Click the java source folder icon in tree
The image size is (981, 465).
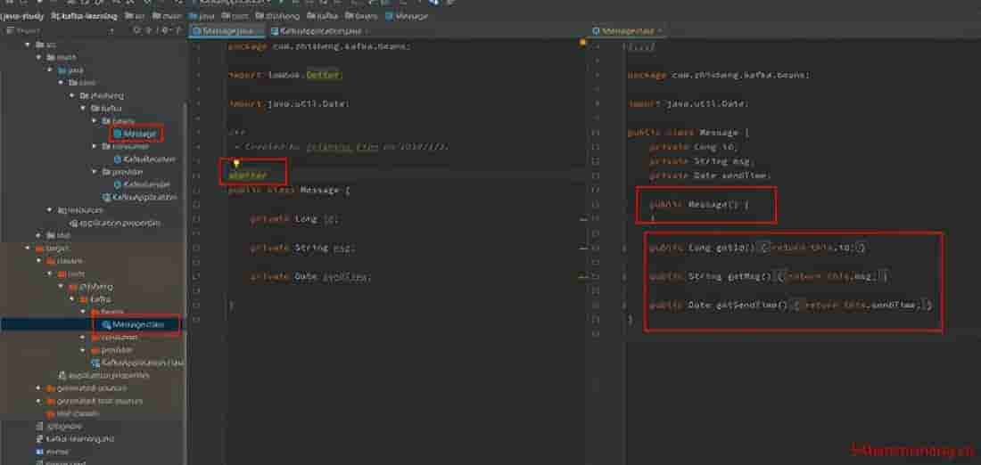62,69
